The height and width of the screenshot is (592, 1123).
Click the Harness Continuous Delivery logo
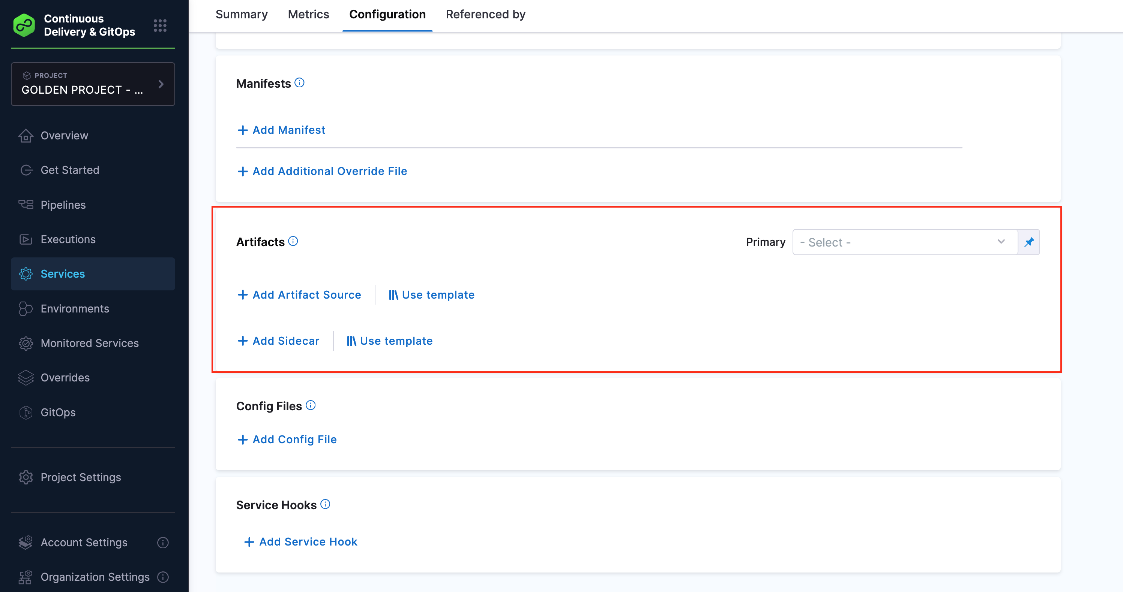coord(24,25)
